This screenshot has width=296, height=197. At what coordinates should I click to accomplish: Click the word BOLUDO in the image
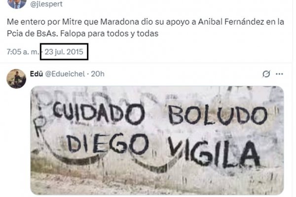(x=218, y=115)
